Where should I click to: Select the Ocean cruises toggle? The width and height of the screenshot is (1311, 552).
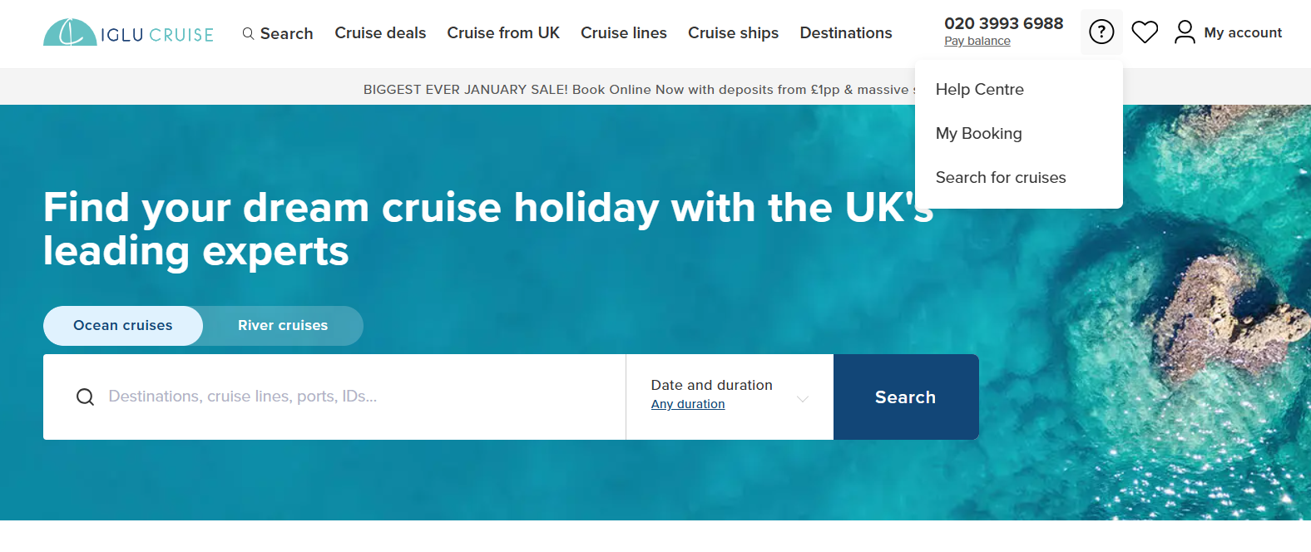coord(123,326)
